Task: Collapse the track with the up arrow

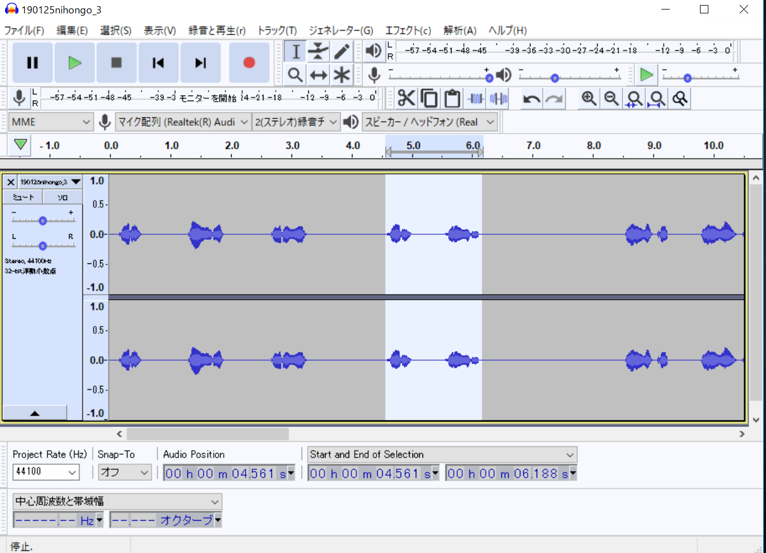Action: tap(35, 413)
